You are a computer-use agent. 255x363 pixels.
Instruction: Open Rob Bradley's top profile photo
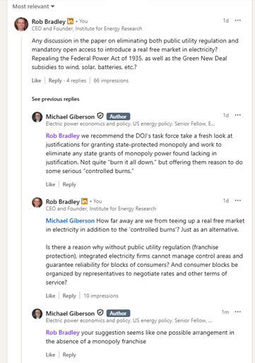tap(21, 24)
